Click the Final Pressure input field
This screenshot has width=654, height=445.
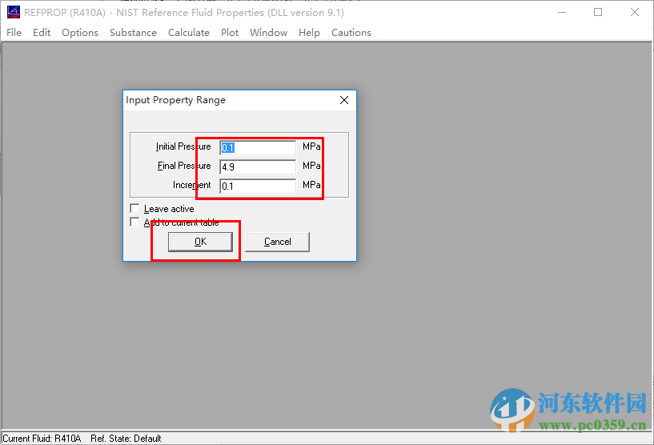(258, 166)
